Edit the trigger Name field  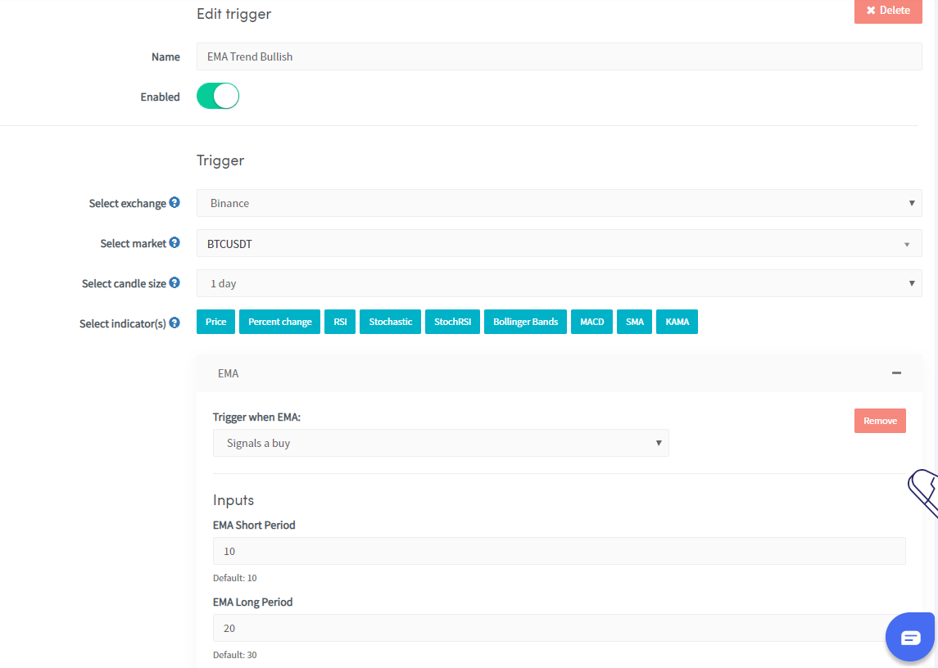pyautogui.click(x=559, y=56)
